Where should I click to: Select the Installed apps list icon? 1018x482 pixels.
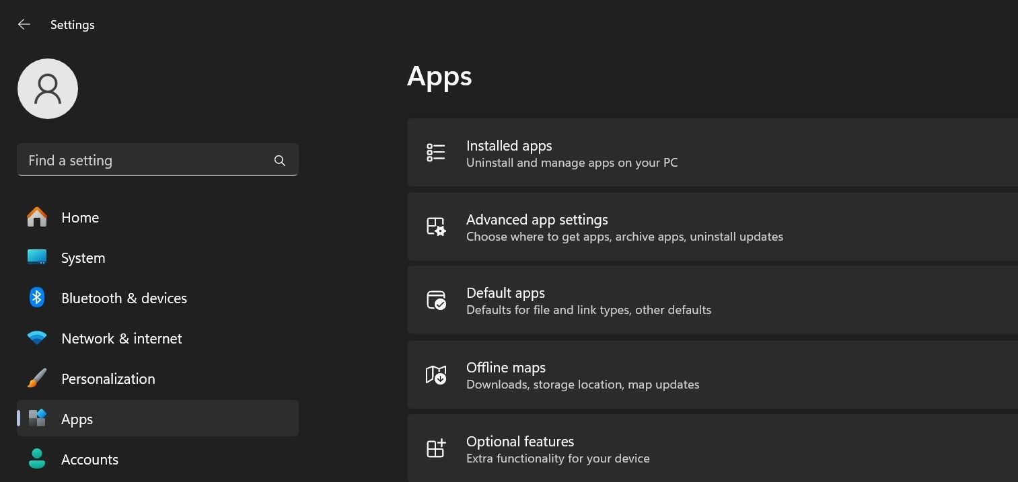[x=435, y=153]
